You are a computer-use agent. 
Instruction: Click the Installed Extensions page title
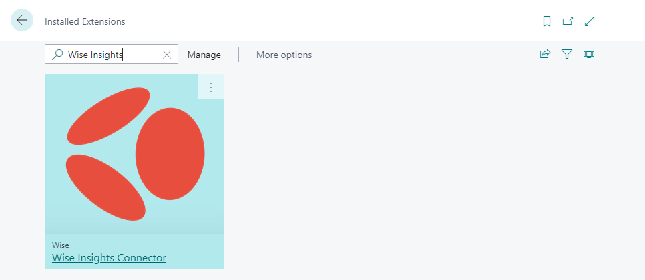(85, 21)
